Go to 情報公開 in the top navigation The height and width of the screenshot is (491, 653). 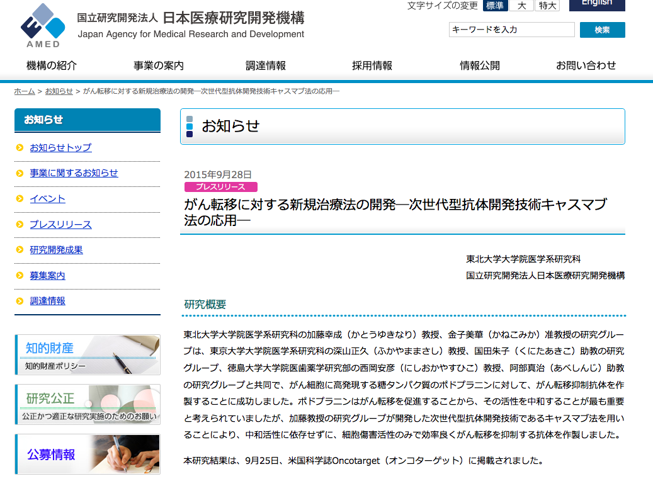coord(480,65)
